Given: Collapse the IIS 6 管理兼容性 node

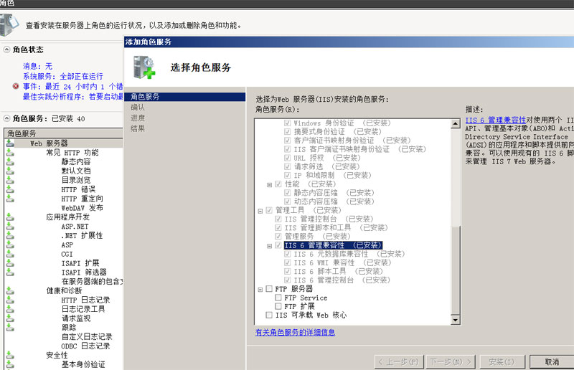Looking at the screenshot, I should click(x=270, y=246).
